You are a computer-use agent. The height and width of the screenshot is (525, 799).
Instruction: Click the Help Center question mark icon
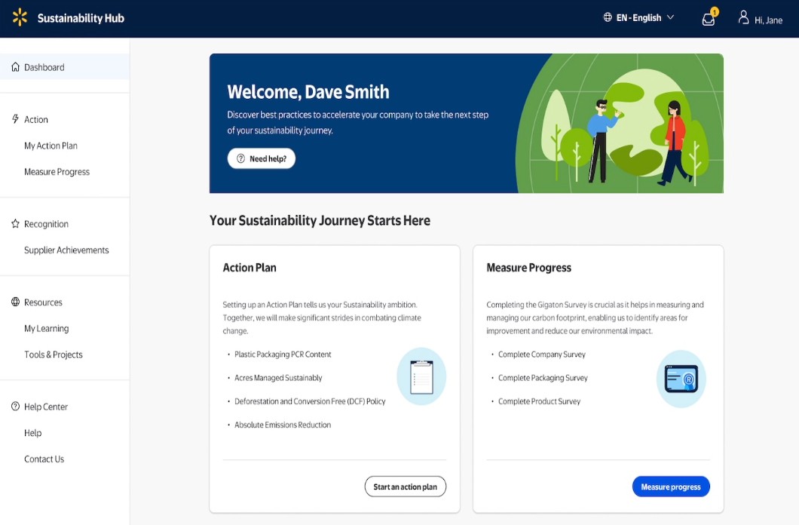[15, 407]
